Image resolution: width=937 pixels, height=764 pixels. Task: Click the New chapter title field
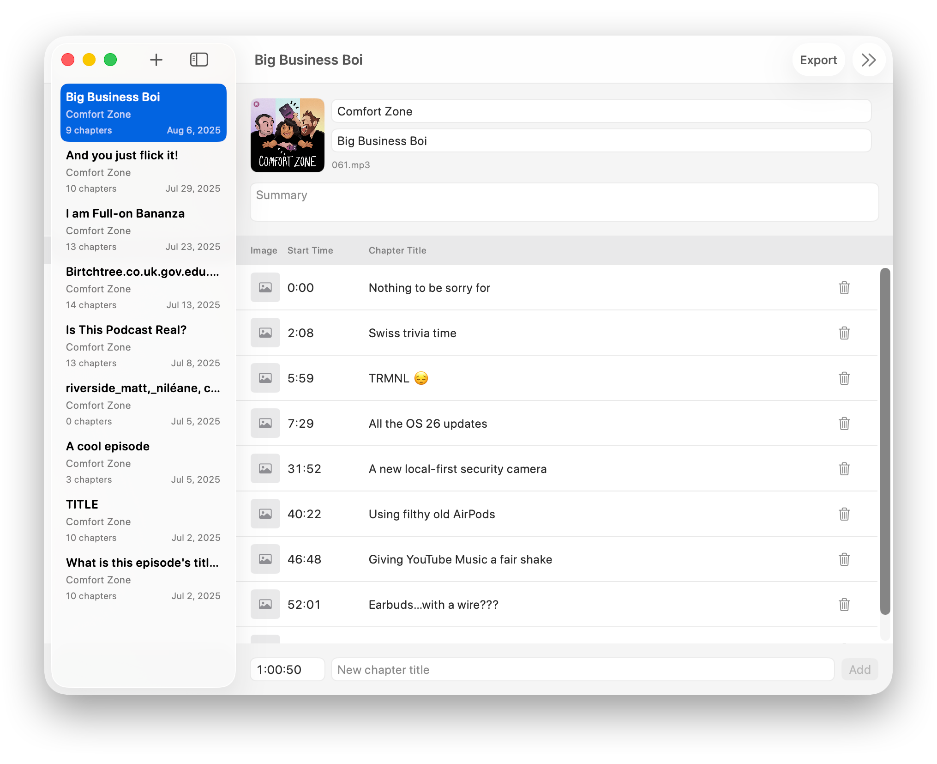coord(582,670)
